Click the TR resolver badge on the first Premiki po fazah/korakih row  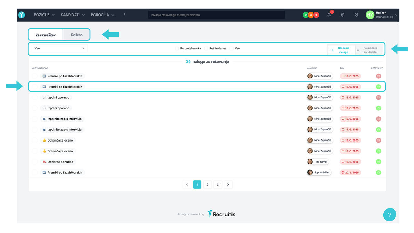[378, 76]
